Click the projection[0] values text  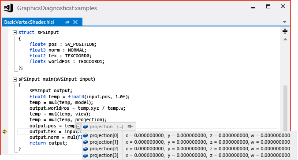pyautogui.click(x=208, y=135)
